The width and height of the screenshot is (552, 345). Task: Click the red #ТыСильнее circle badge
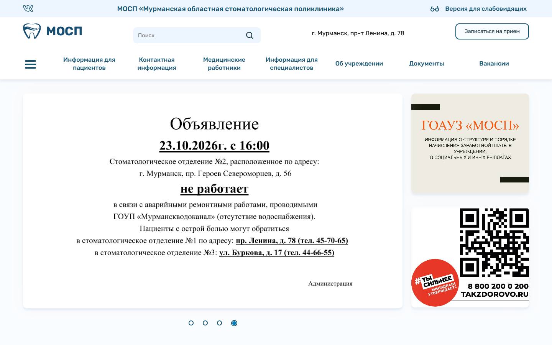[x=435, y=283]
